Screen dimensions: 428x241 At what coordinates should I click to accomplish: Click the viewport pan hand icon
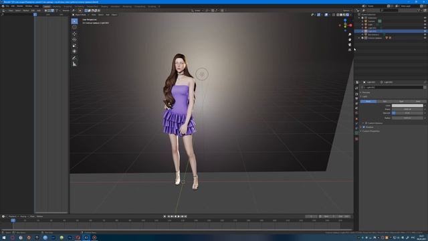pyautogui.click(x=350, y=39)
